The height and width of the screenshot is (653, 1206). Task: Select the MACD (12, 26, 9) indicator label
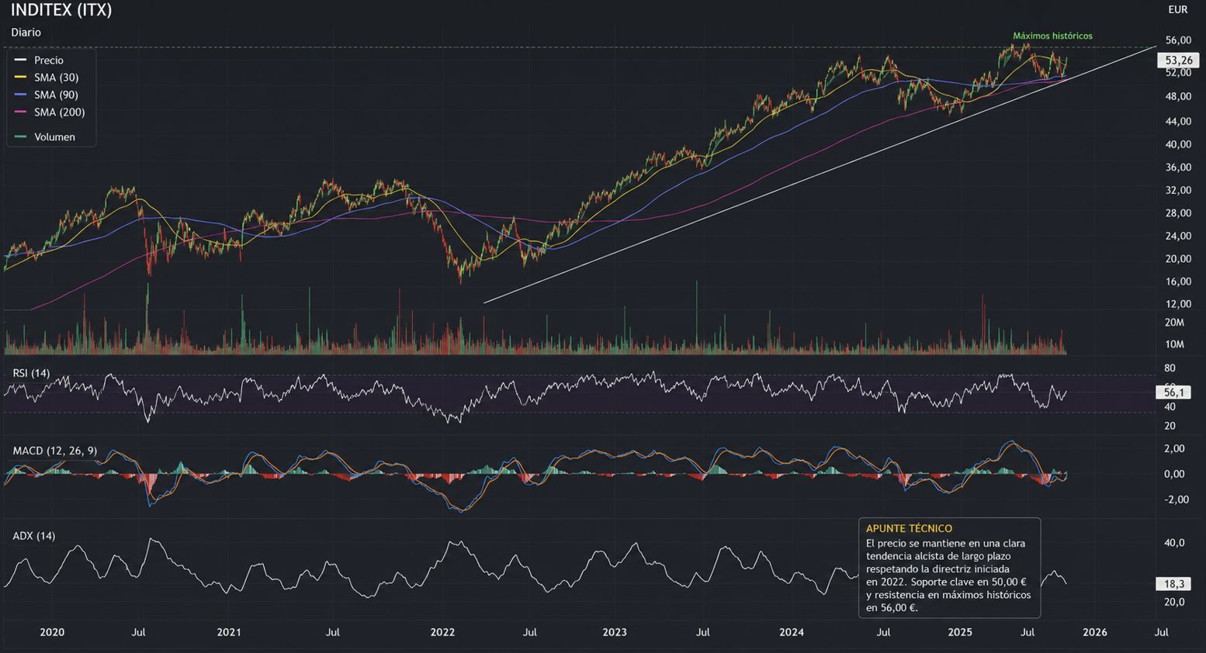point(55,451)
